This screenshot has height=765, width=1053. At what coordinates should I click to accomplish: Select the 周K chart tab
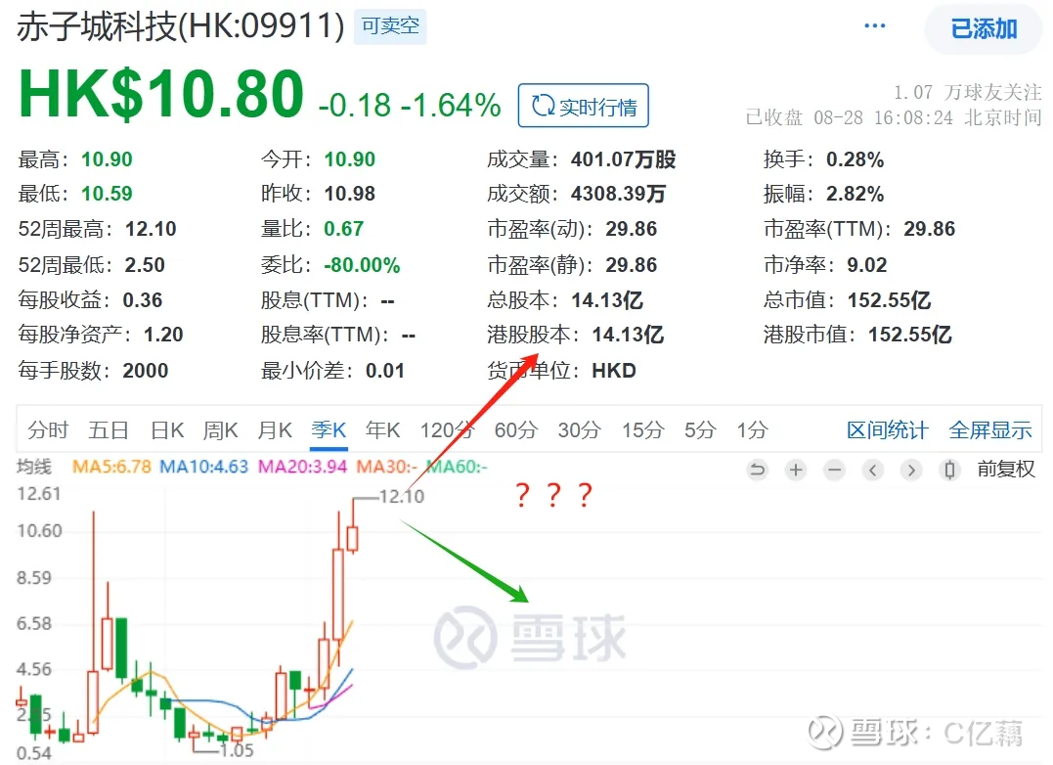(221, 429)
